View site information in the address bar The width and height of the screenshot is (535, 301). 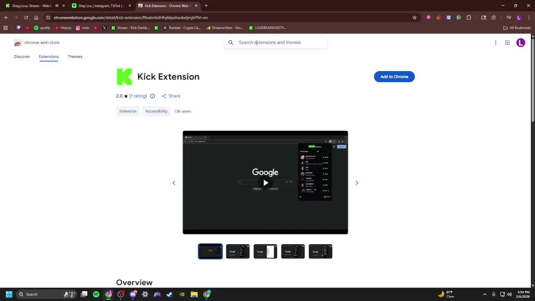[48, 18]
